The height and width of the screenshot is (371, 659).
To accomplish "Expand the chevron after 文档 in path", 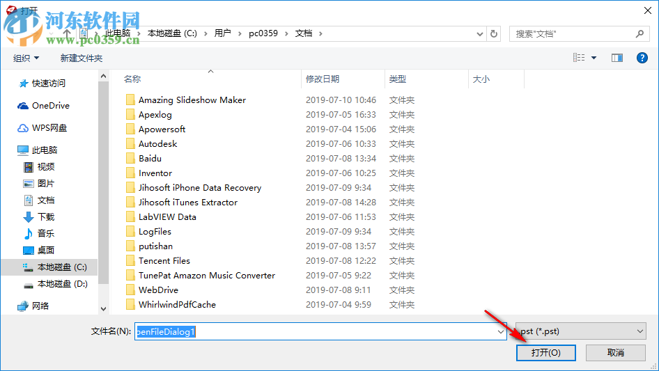I will point(320,33).
